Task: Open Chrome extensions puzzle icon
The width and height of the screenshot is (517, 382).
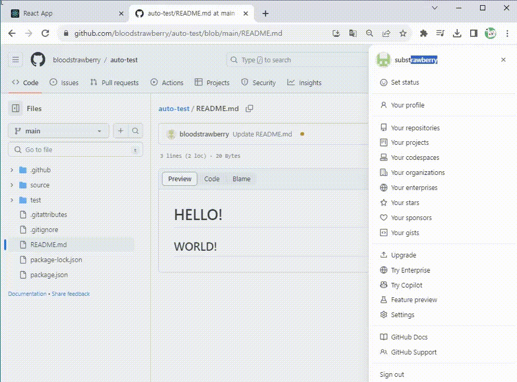Action: (x=424, y=33)
